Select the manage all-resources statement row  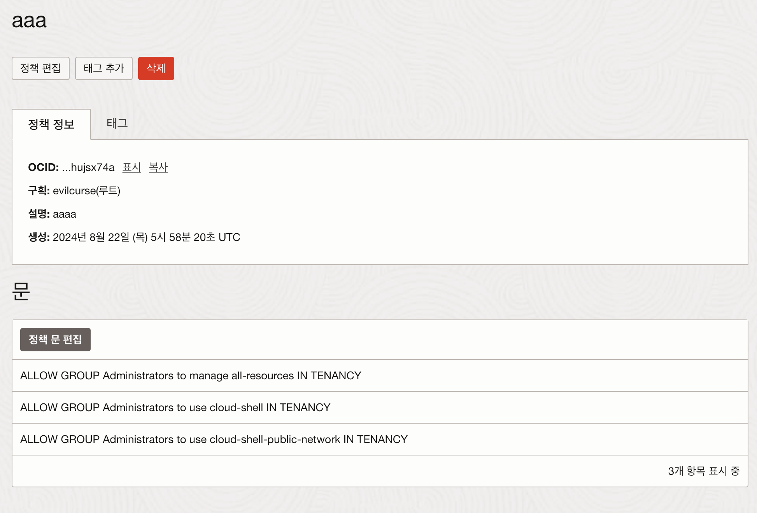click(x=191, y=375)
